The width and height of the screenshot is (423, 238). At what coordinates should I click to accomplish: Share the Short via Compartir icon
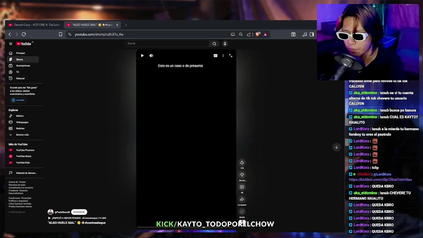tap(242, 199)
